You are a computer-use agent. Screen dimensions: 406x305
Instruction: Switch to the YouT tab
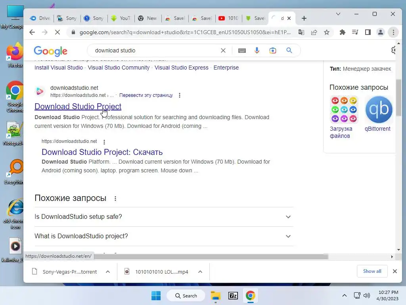pos(121,18)
